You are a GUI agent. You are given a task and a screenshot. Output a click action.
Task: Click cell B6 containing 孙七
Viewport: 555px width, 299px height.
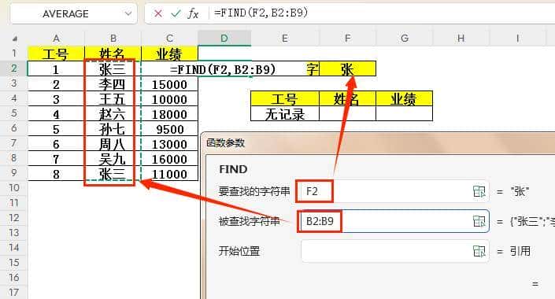tap(113, 129)
